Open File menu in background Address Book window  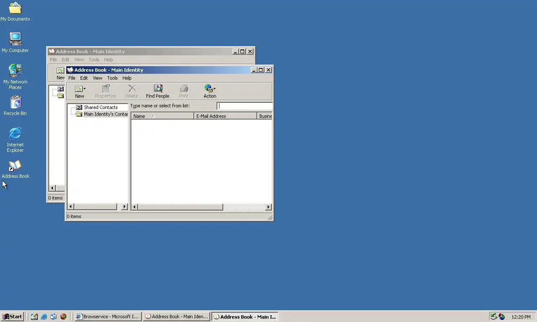53,60
